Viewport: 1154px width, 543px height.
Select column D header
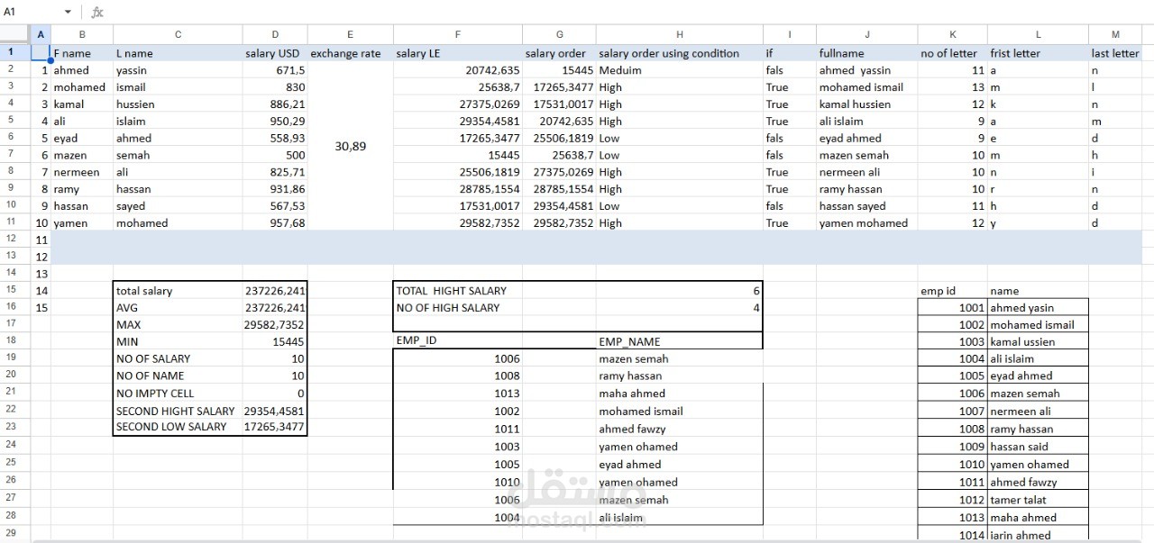(x=275, y=35)
